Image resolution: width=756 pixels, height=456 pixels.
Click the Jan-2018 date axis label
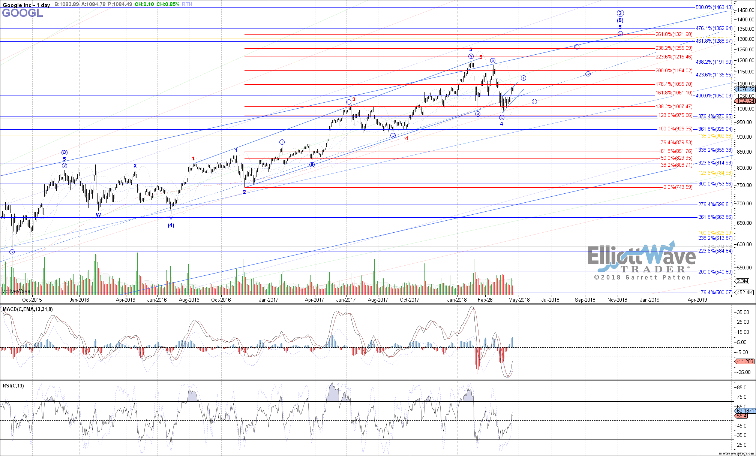coord(456,300)
